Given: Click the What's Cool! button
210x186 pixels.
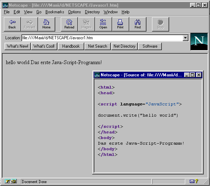Looking at the screenshot, I should tap(44, 46).
